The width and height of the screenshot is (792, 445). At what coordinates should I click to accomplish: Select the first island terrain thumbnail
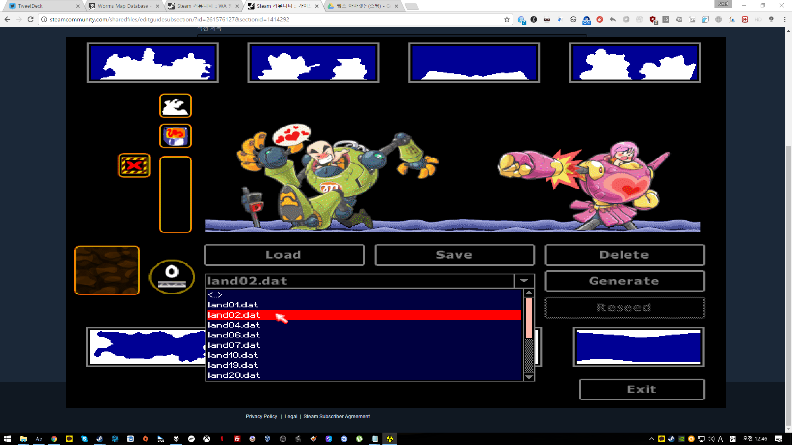152,63
